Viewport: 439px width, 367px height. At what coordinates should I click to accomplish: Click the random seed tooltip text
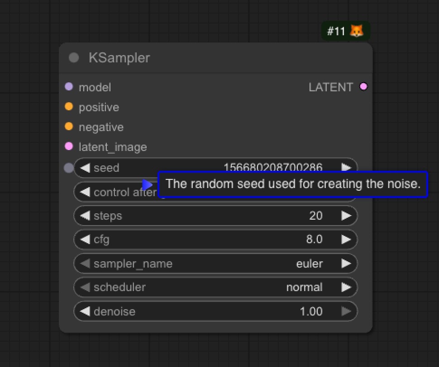[293, 184]
